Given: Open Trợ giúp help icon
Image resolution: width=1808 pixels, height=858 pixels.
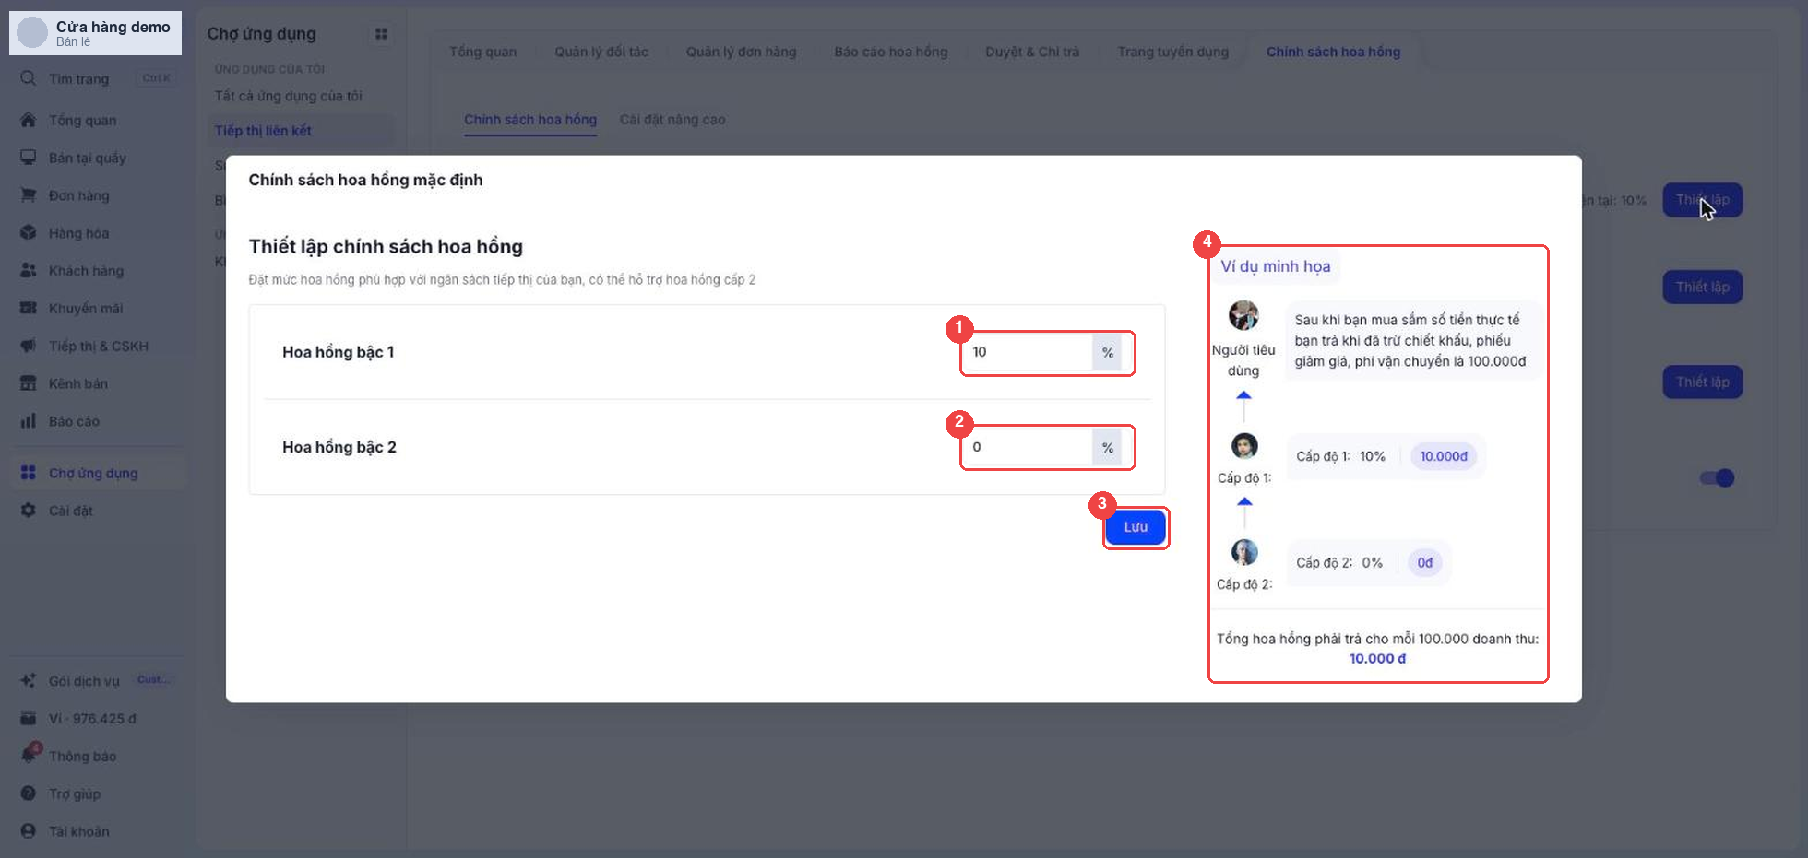Looking at the screenshot, I should click(x=29, y=793).
